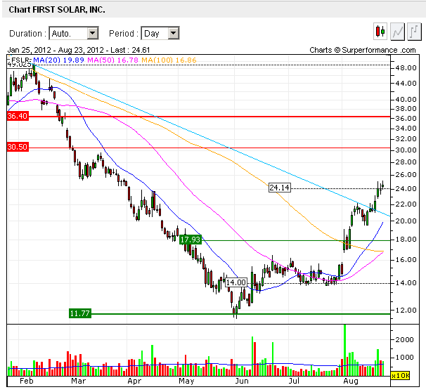
Task: Open the Period dropdown set to Day
Action: coord(160,33)
